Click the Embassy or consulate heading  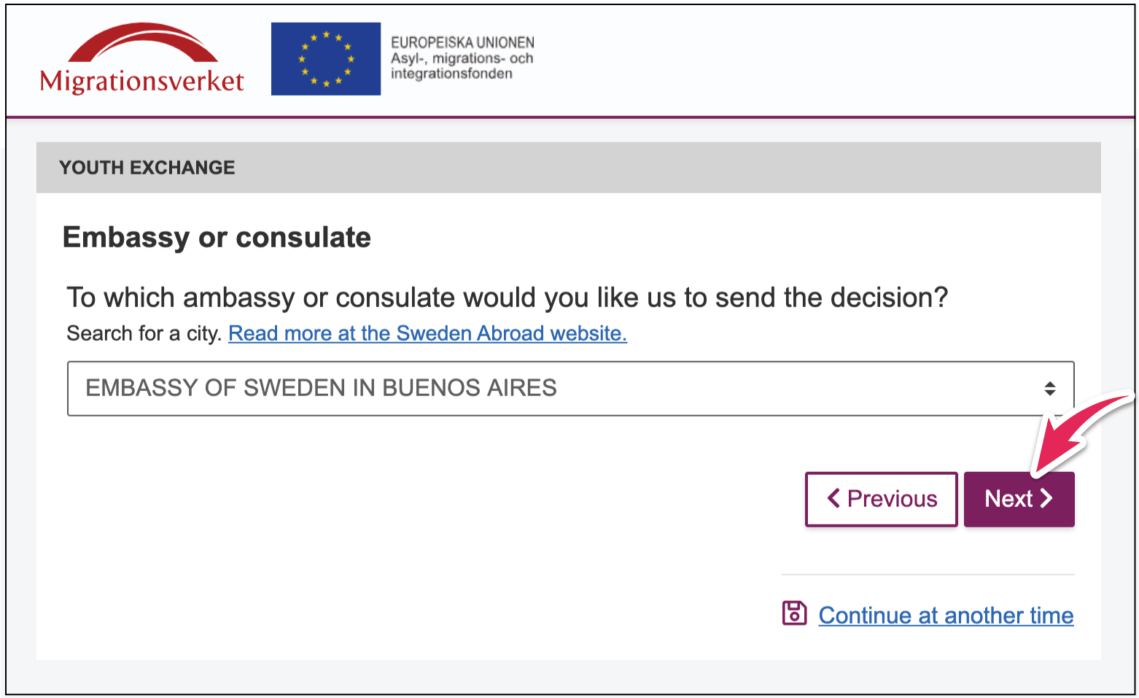pos(217,238)
